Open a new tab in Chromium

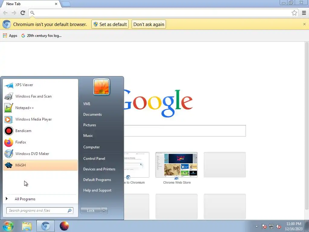tap(66, 4)
